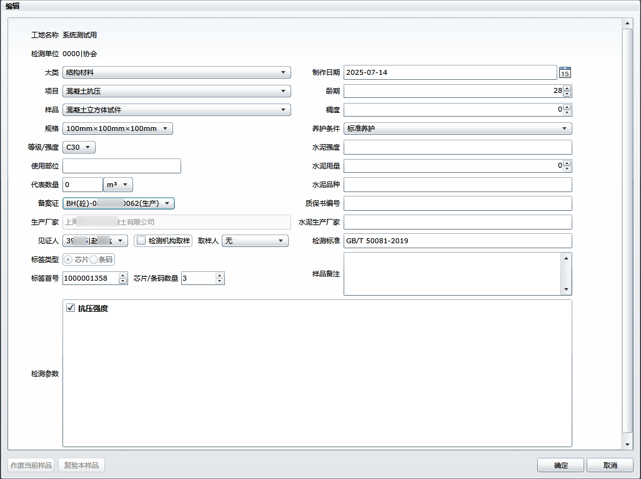Open the calendar picker for 制作日期
This screenshot has width=641, height=479.
[x=565, y=72]
